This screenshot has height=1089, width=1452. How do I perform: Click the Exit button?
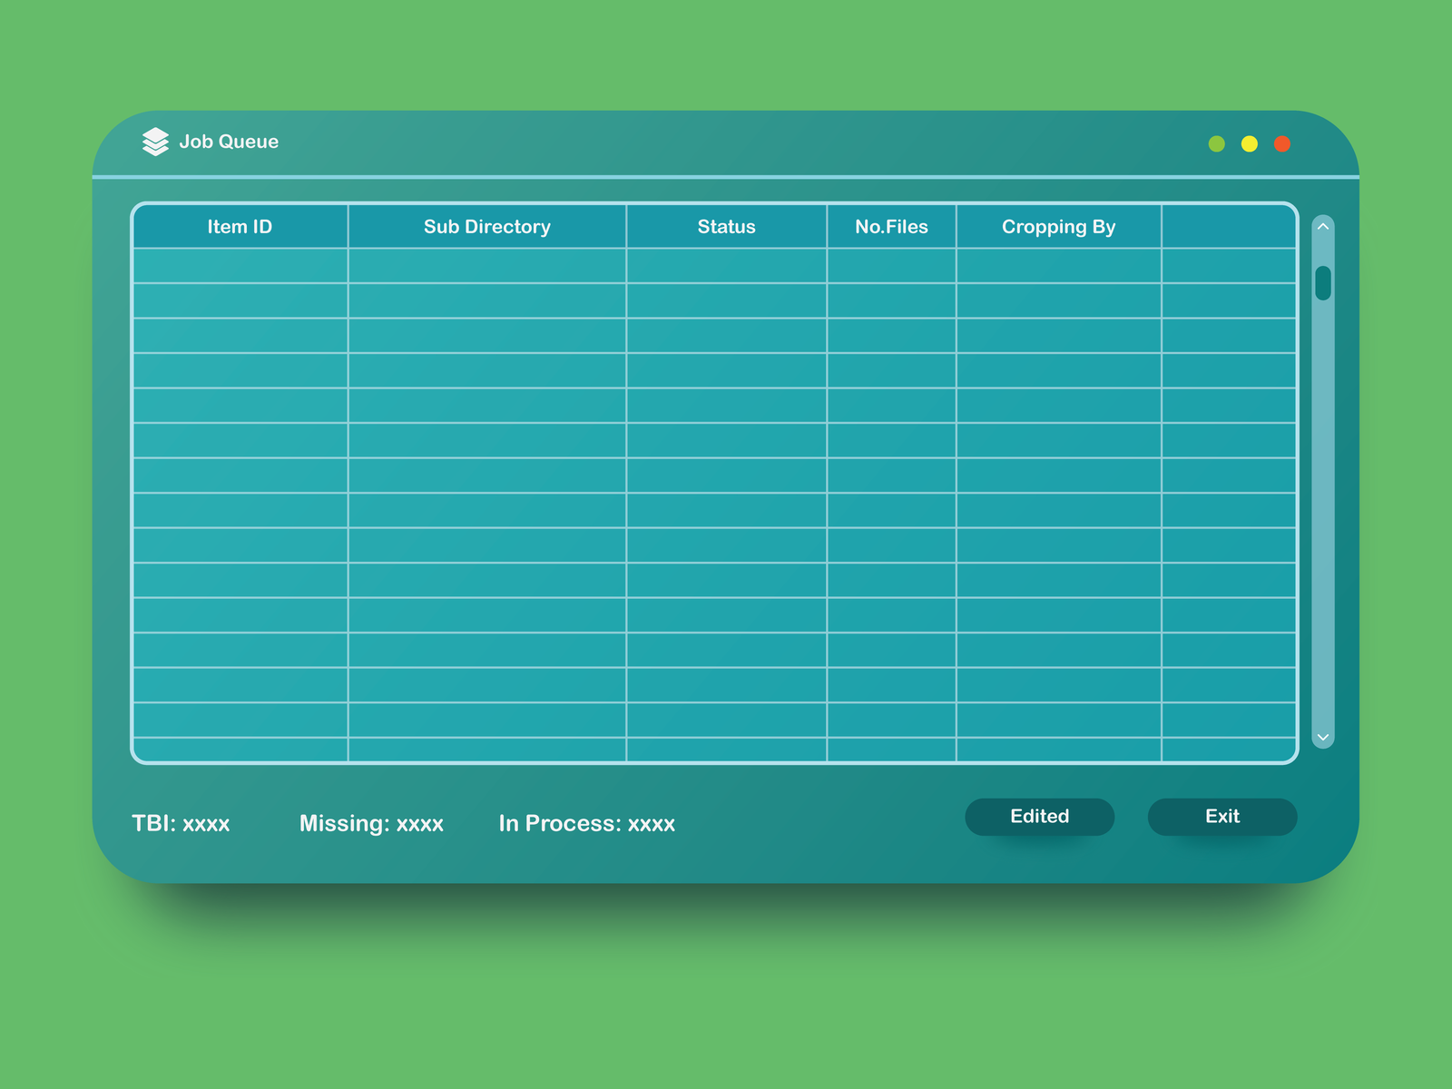1222,817
